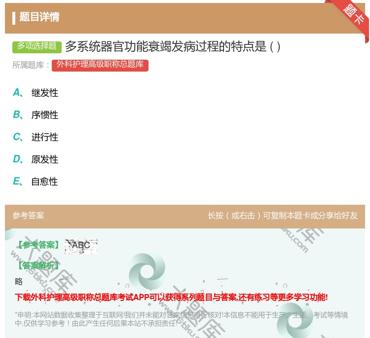Open the red download APP promo text
Screen dimensions: 370x338
pyautogui.click(x=171, y=297)
